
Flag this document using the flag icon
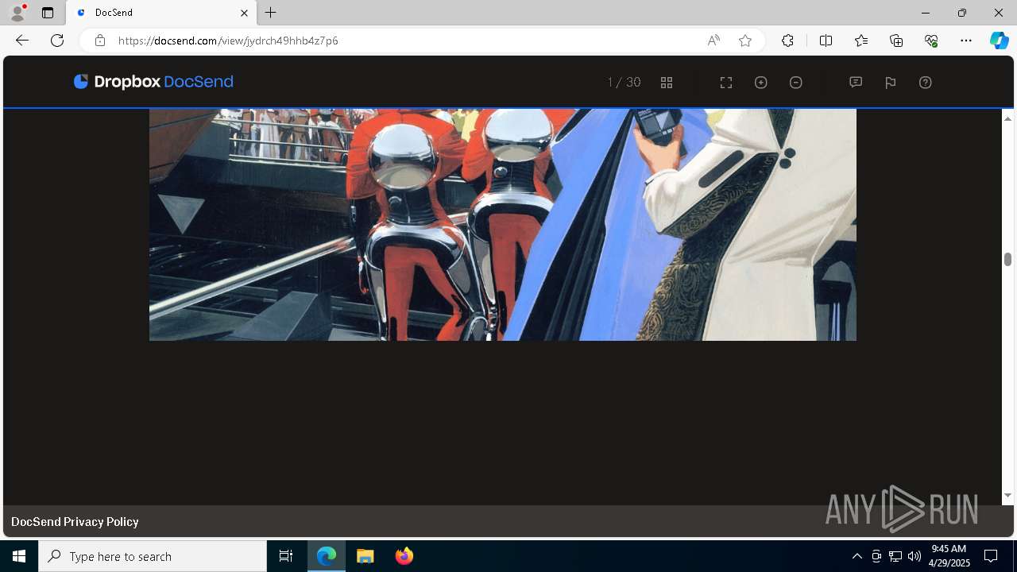pos(891,83)
